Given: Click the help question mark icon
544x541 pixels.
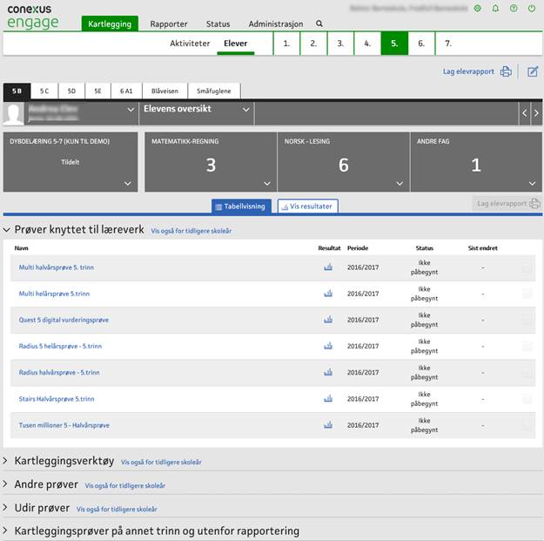Looking at the screenshot, I should tap(514, 8).
